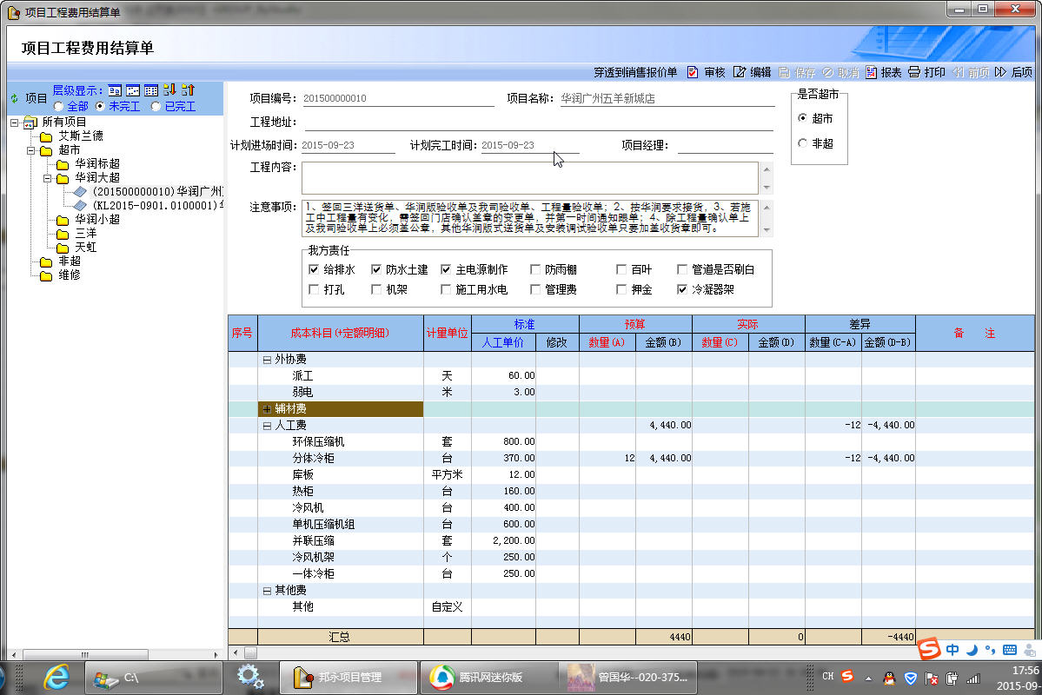Viewport: 1042px width, 695px height.
Task: Select the 非超 radio option
Action: click(x=802, y=143)
